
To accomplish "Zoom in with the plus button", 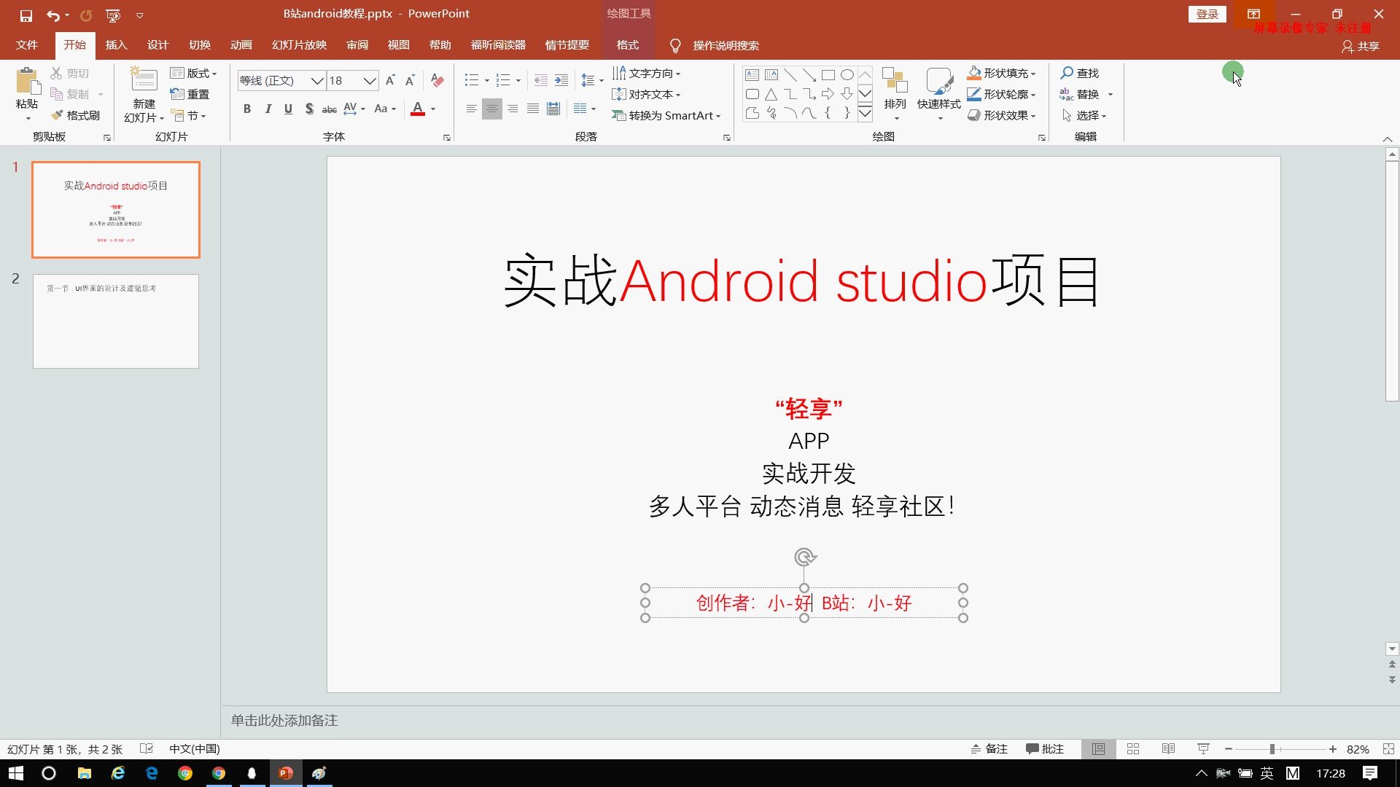I will tap(1333, 749).
